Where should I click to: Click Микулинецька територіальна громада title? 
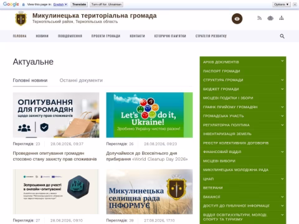pyautogui.click(x=95, y=16)
